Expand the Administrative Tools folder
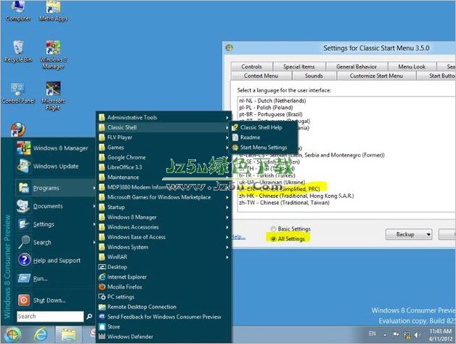The width and height of the screenshot is (456, 344). [163, 117]
